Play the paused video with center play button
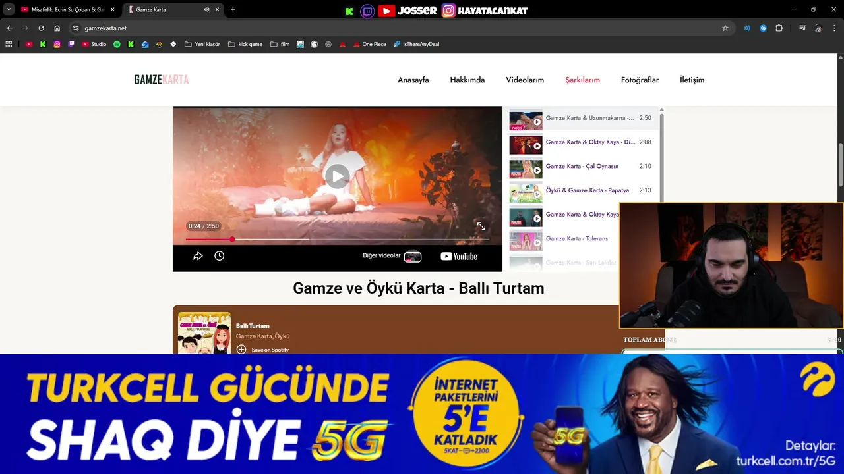 point(337,176)
